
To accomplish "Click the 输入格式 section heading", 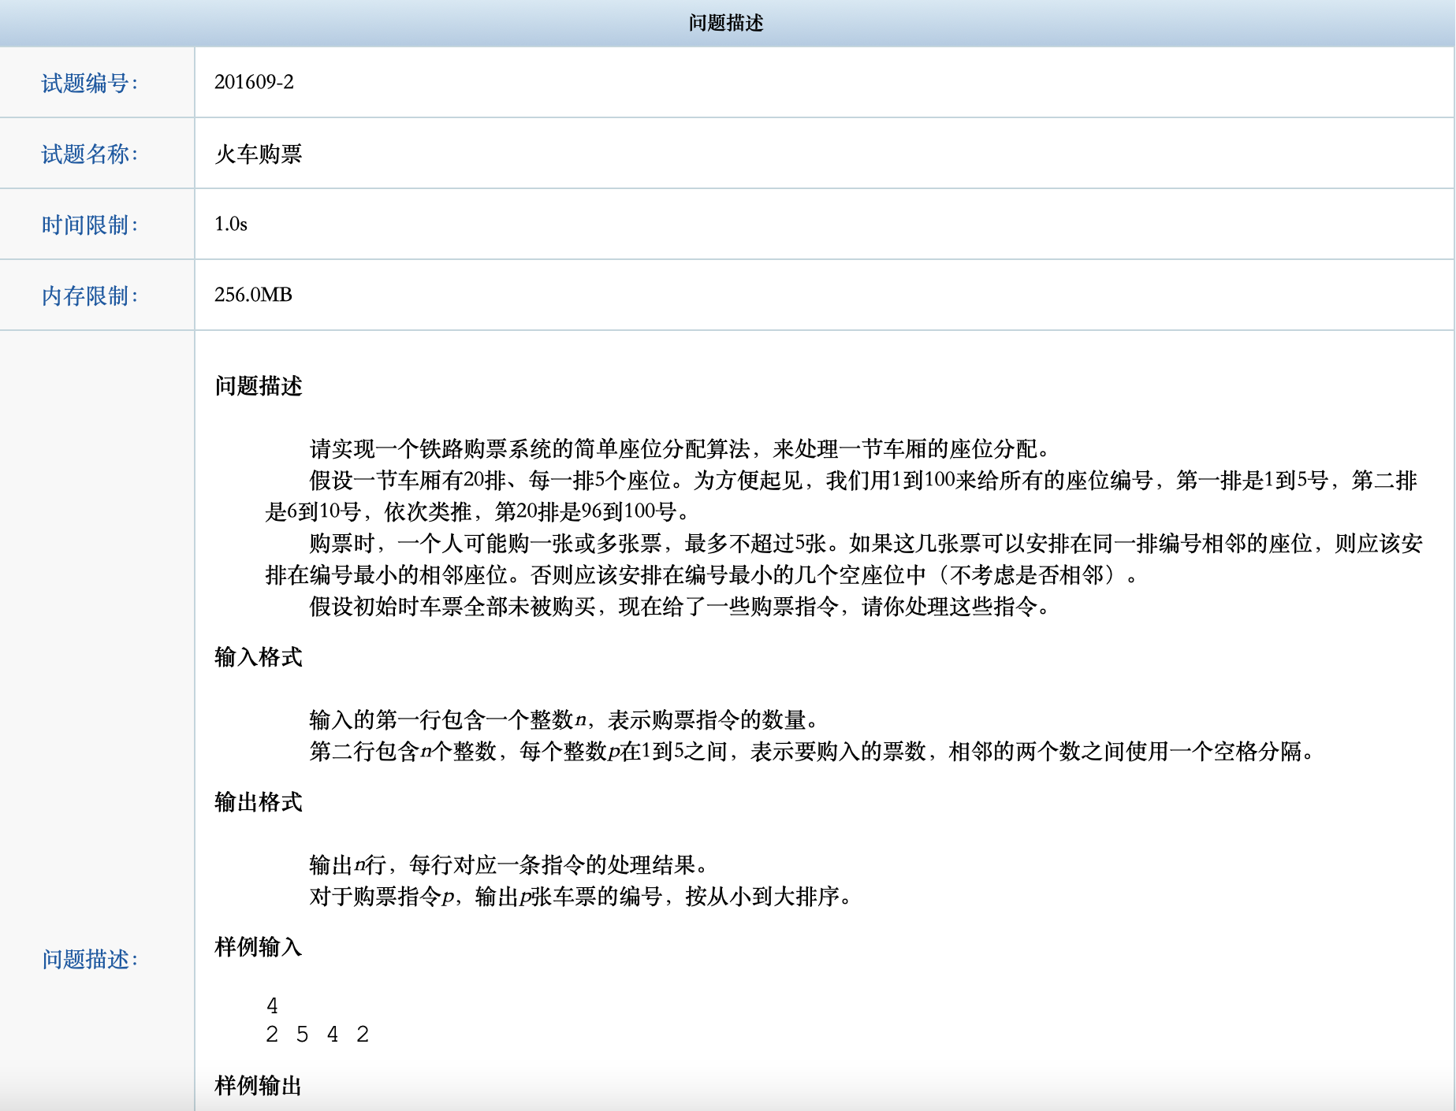I will [x=258, y=659].
